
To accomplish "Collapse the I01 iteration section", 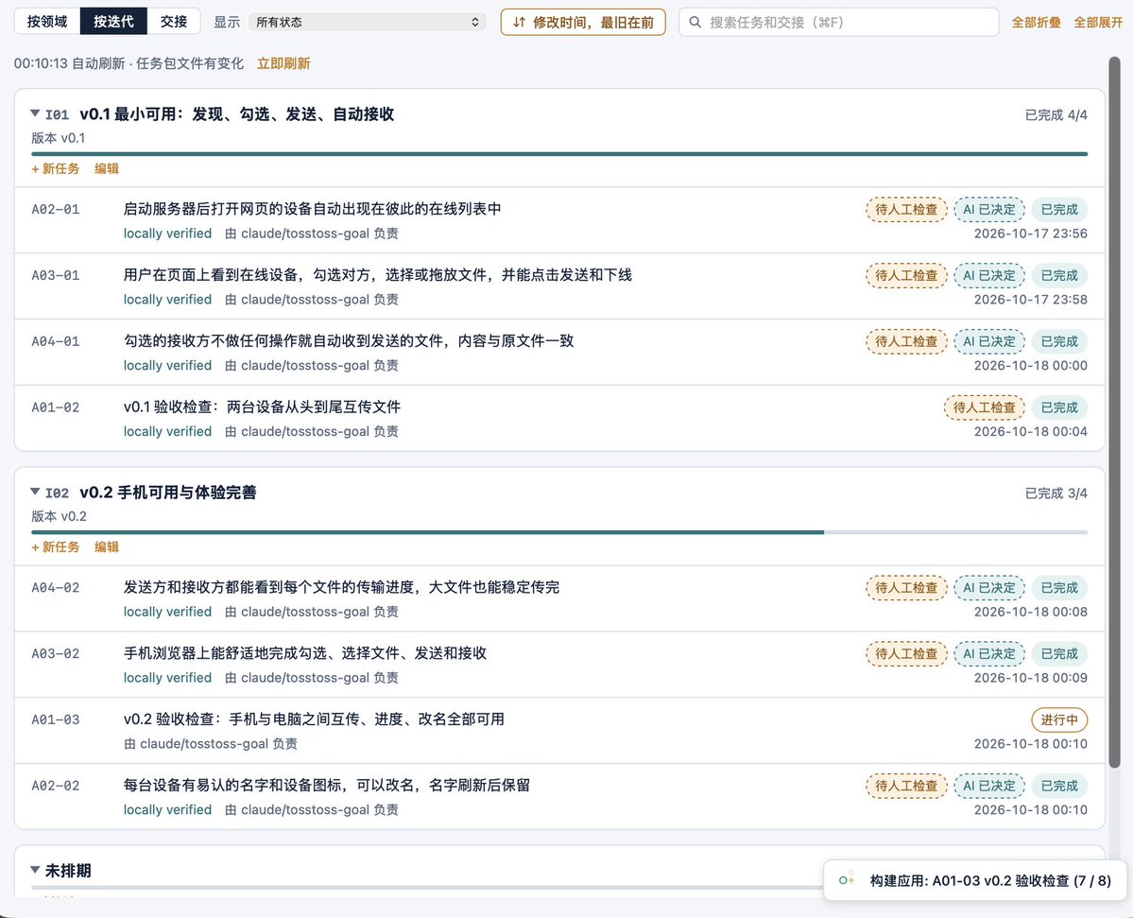I will [35, 113].
